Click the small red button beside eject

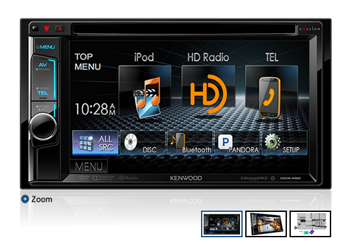(x=60, y=29)
